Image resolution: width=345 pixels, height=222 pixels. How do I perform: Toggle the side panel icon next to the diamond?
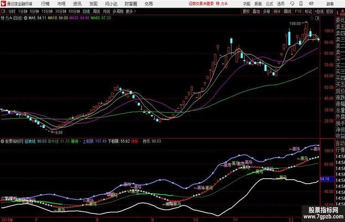pos(317,18)
